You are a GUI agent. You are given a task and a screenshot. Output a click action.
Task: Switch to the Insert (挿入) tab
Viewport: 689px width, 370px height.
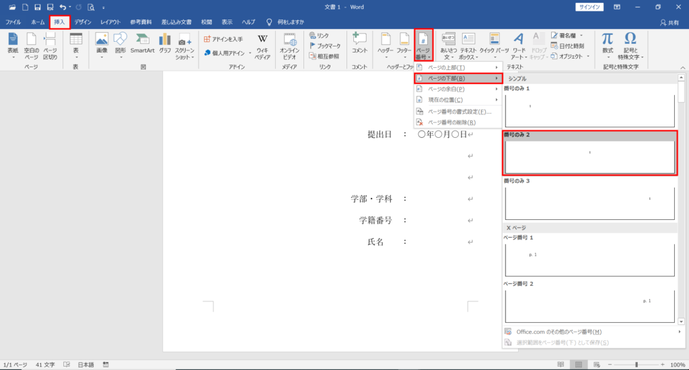click(59, 22)
